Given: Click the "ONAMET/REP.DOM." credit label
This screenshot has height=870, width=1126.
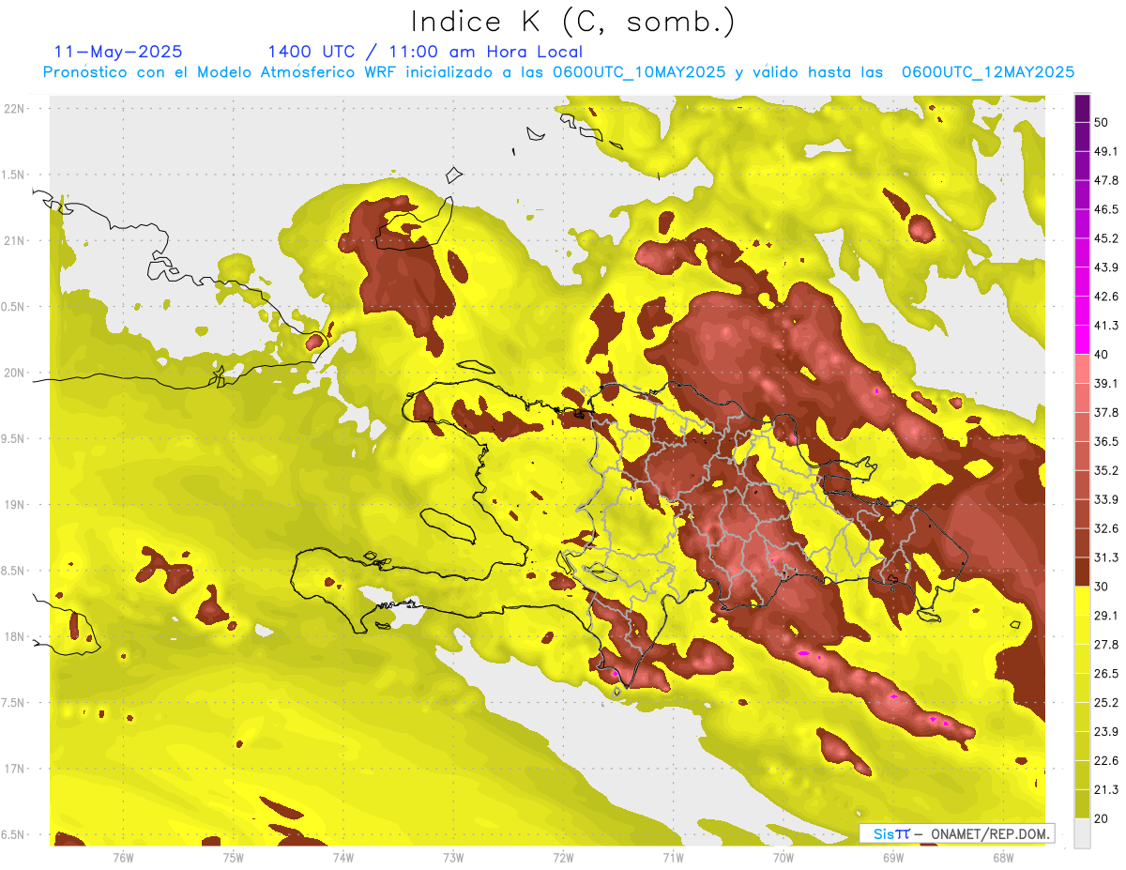Looking at the screenshot, I should coord(989,833).
